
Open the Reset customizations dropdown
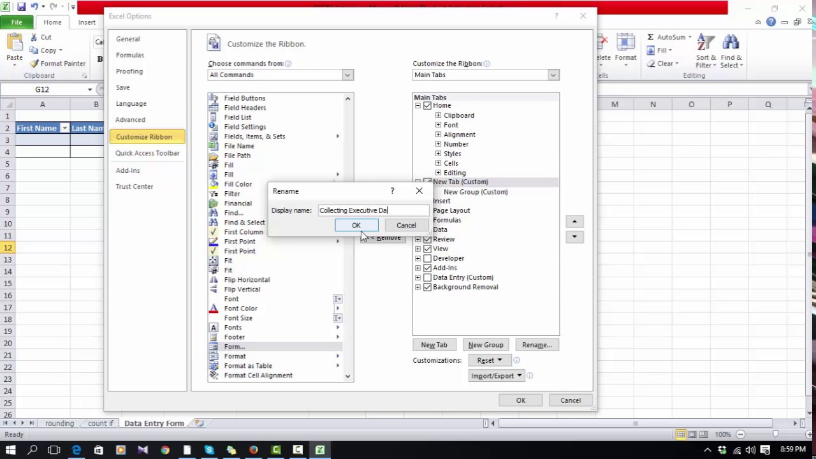(x=490, y=360)
